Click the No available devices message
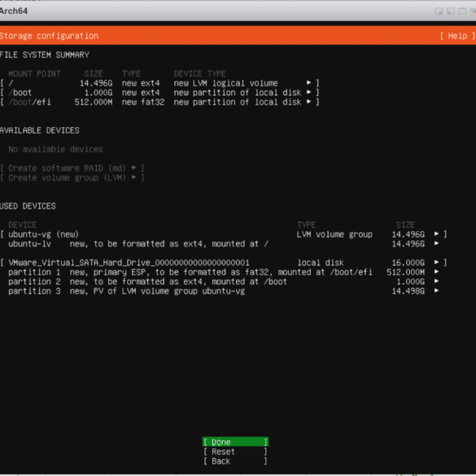Image resolution: width=476 pixels, height=476 pixels. [x=55, y=149]
